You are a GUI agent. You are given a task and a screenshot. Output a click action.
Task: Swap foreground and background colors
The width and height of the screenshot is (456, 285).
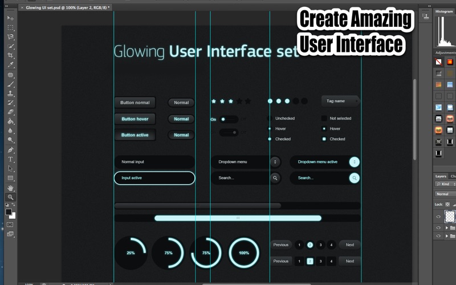[13, 205]
